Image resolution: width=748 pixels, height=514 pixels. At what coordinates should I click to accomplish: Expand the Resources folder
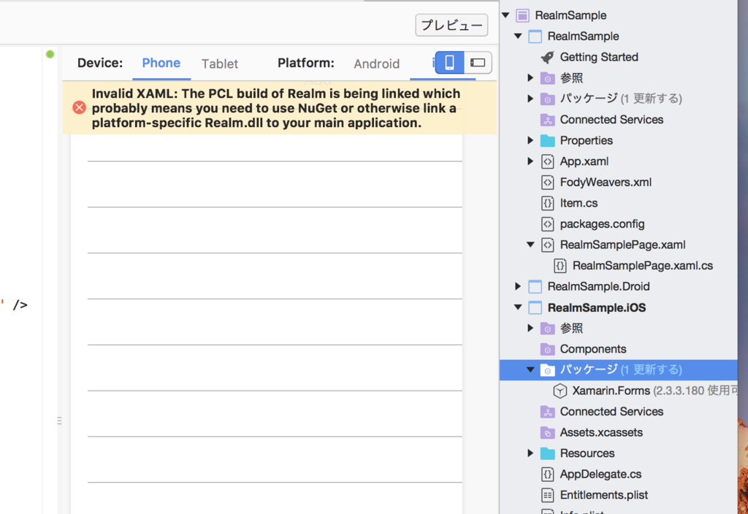530,453
